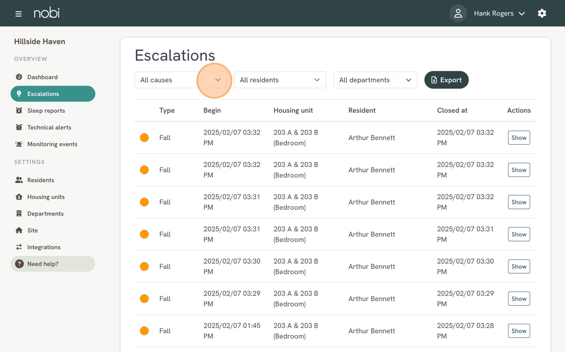565x352 pixels.
Task: Open the Departments settings
Action: tap(53, 213)
